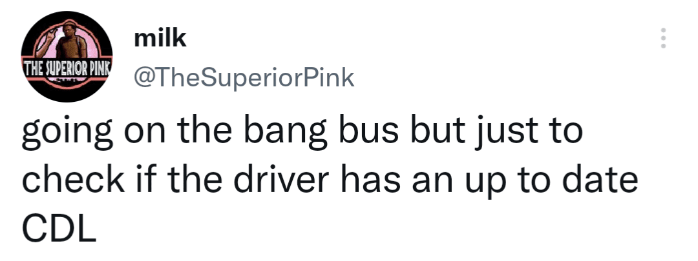Visit the @TheSuperiorPink handle link
Screen dimensions: 698x261
coord(244,78)
